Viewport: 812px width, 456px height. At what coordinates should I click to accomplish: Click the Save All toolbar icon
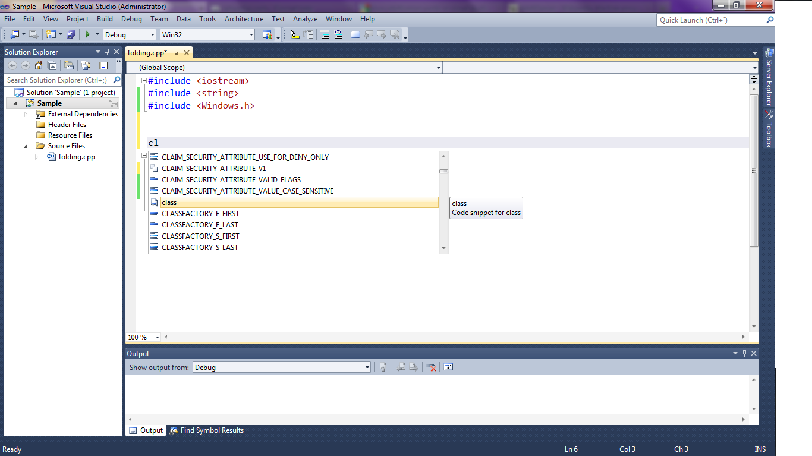pyautogui.click(x=70, y=34)
